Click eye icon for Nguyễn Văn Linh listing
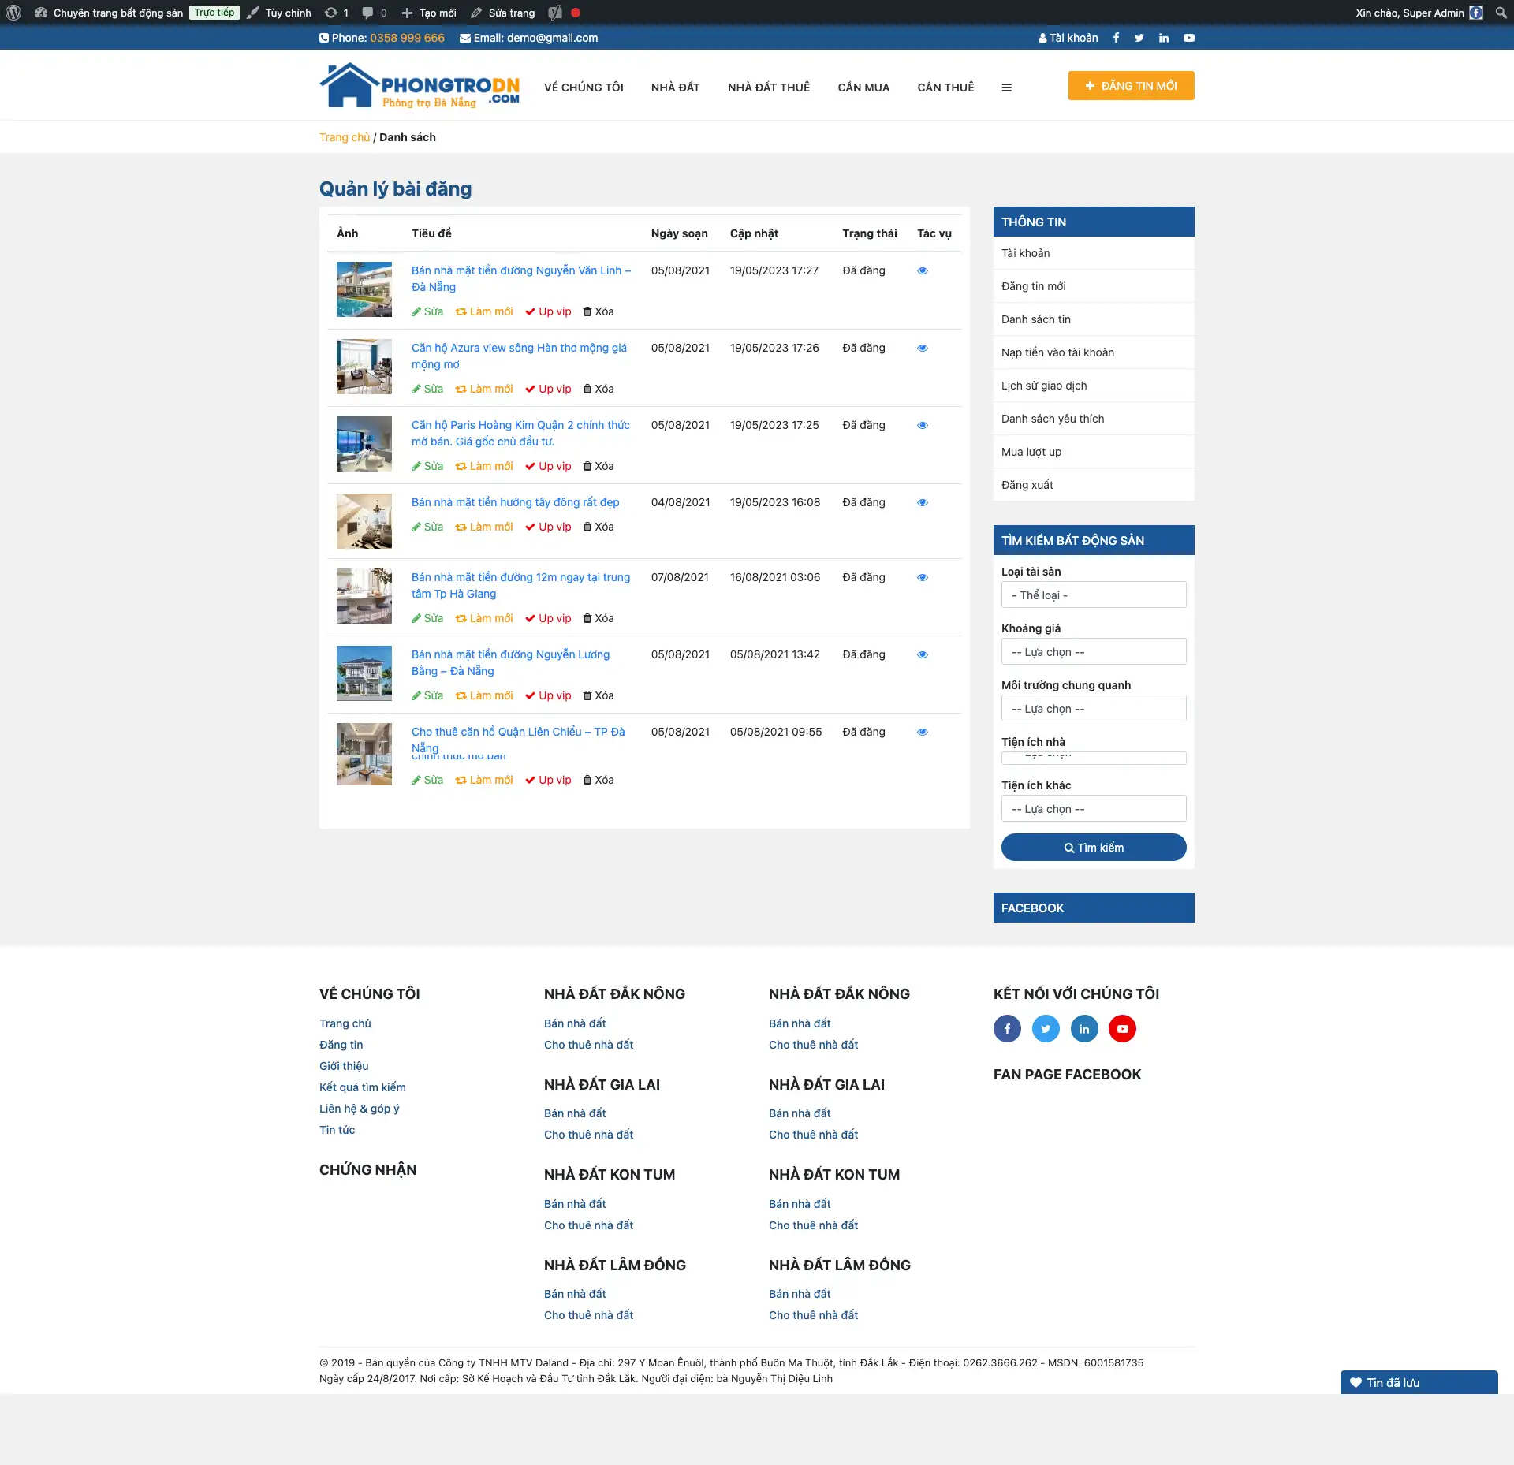The height and width of the screenshot is (1465, 1514). pos(923,270)
